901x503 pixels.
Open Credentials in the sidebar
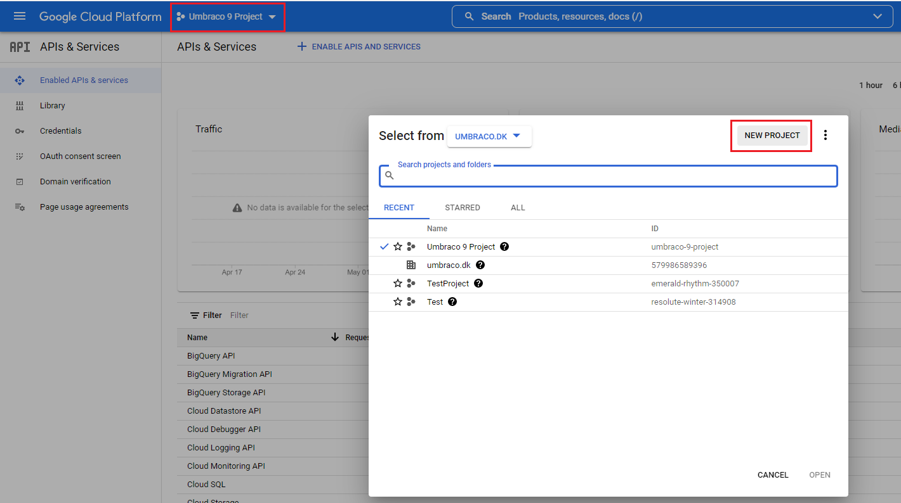tap(81, 131)
